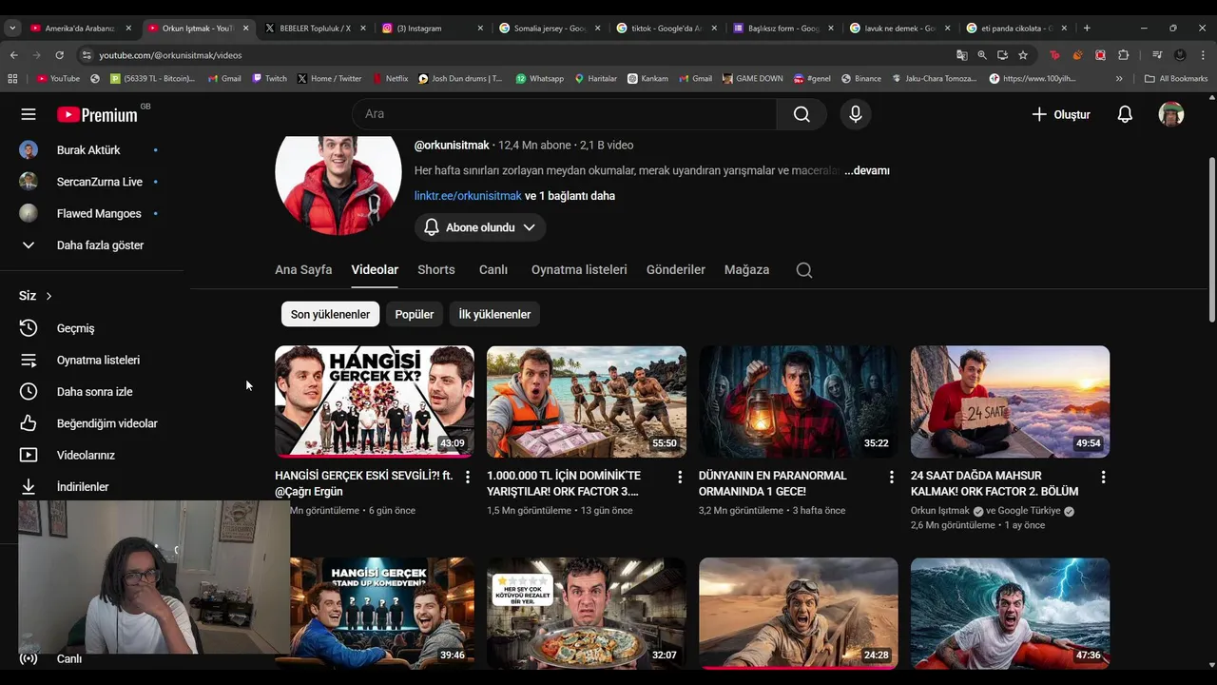1217x685 pixels.
Task: Expand Daha fazla göster subscriptions
Action: (x=100, y=245)
